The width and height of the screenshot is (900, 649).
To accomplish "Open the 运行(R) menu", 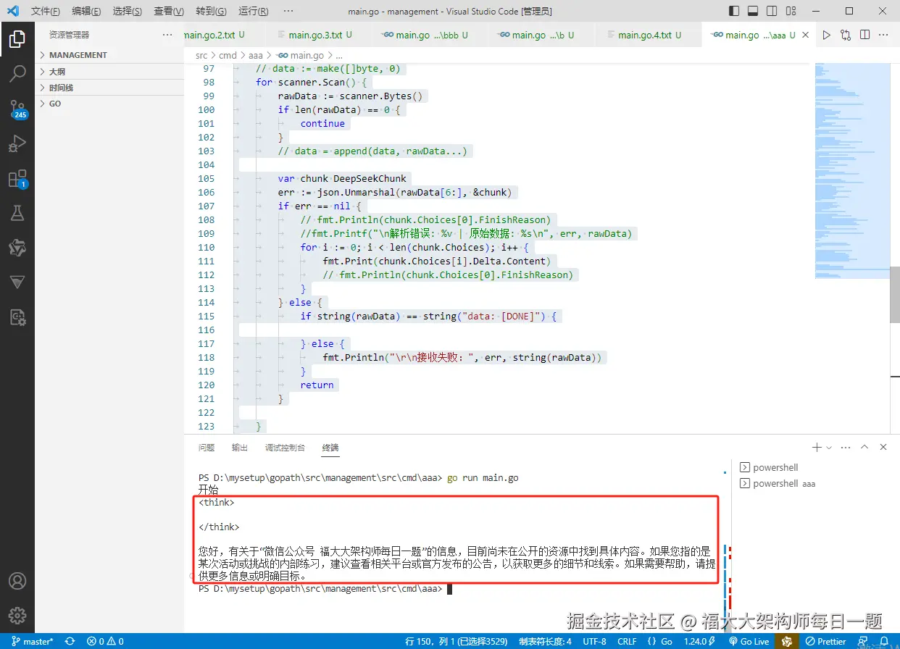I will click(x=253, y=11).
